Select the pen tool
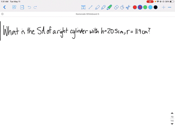Viewport: 175px width, 131px height. [97, 7]
